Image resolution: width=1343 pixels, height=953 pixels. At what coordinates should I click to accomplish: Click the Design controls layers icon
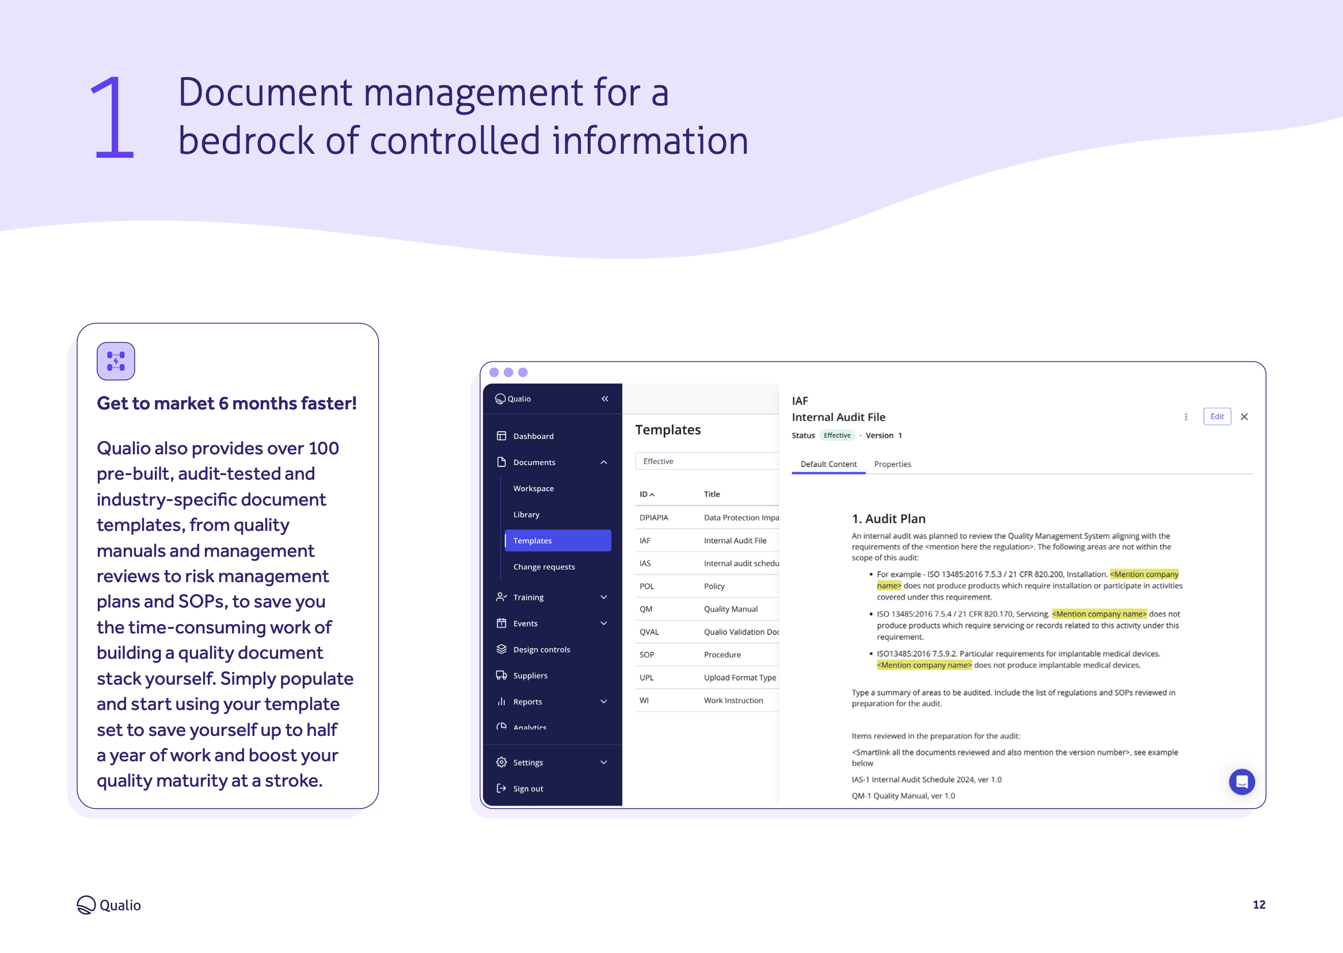(x=501, y=649)
